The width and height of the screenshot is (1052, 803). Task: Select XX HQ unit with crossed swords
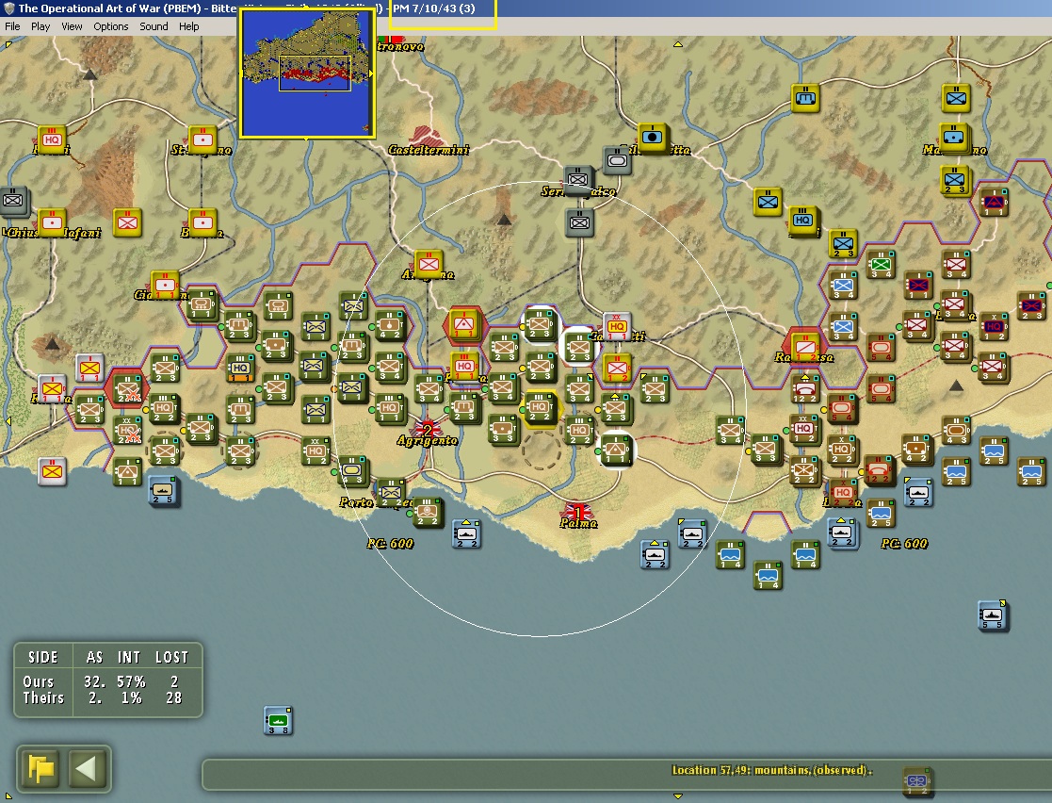[127, 430]
